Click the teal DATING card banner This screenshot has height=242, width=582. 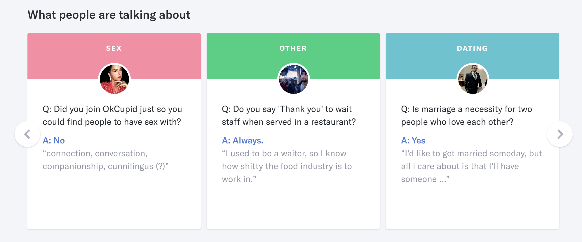click(x=473, y=56)
